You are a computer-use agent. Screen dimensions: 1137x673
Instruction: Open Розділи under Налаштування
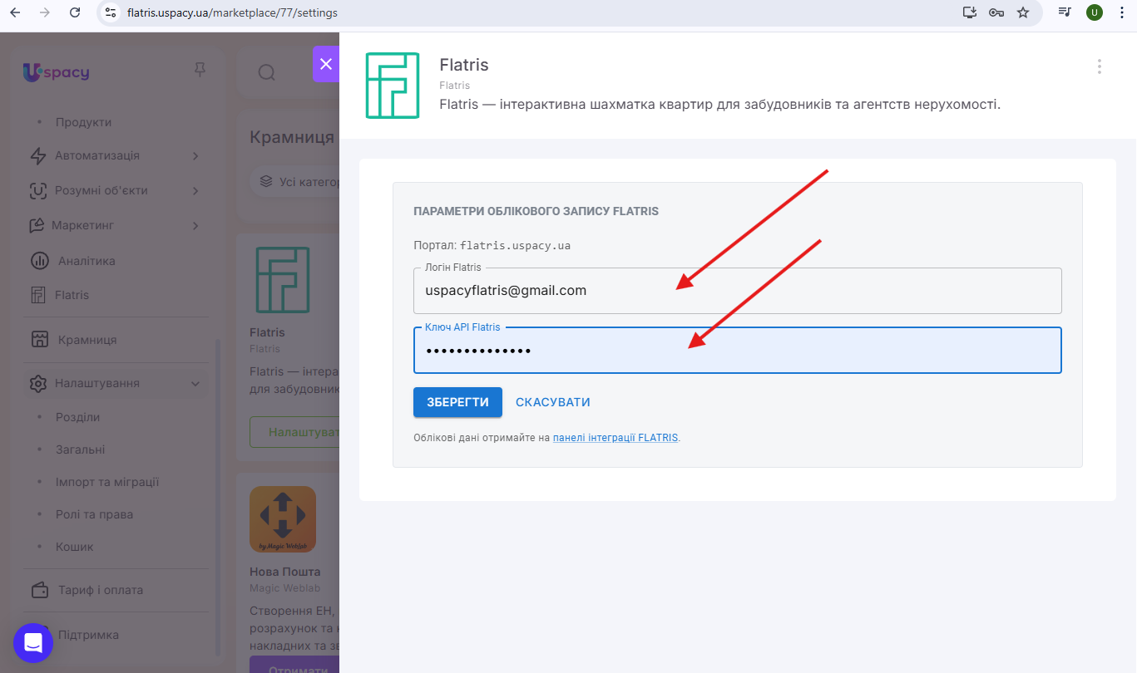[x=77, y=417]
